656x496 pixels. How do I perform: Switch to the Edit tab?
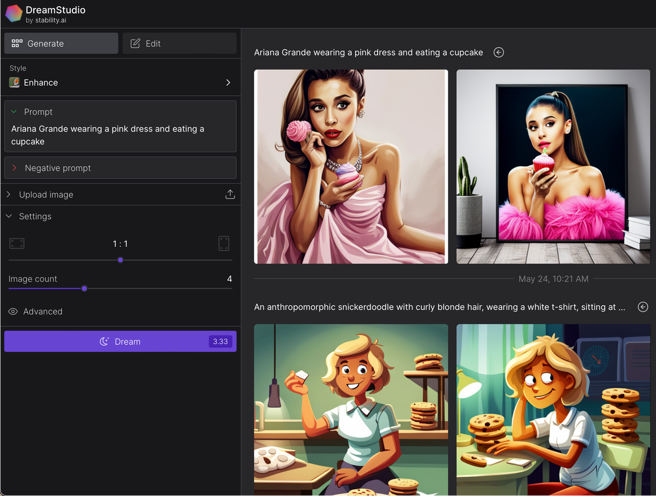[179, 44]
